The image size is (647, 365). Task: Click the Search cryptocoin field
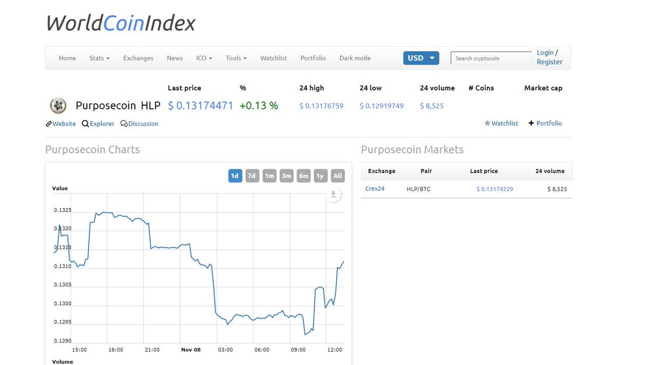point(491,58)
